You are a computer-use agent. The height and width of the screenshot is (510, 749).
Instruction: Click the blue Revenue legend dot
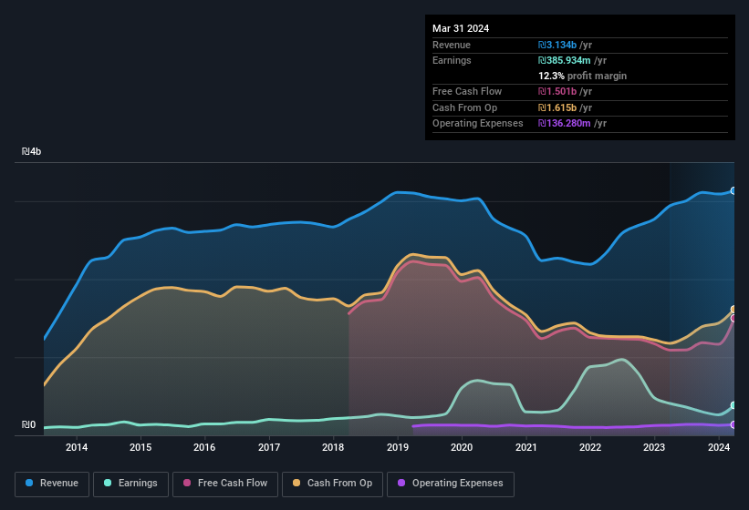30,483
